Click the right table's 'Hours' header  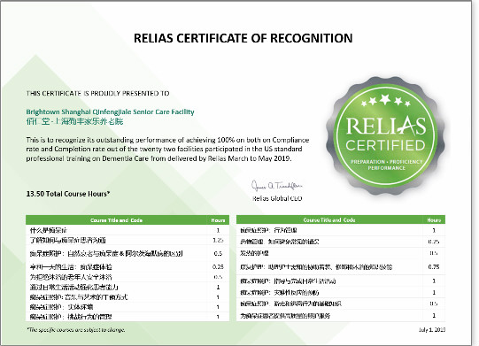coord(434,219)
